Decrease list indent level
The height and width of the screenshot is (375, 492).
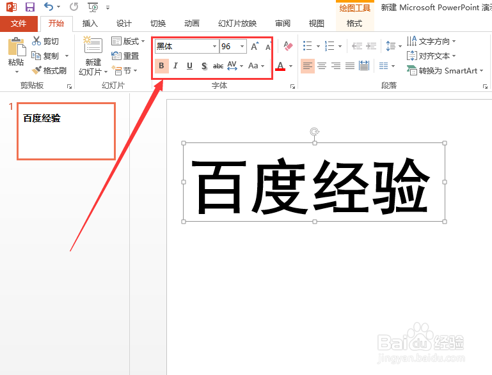(x=357, y=47)
